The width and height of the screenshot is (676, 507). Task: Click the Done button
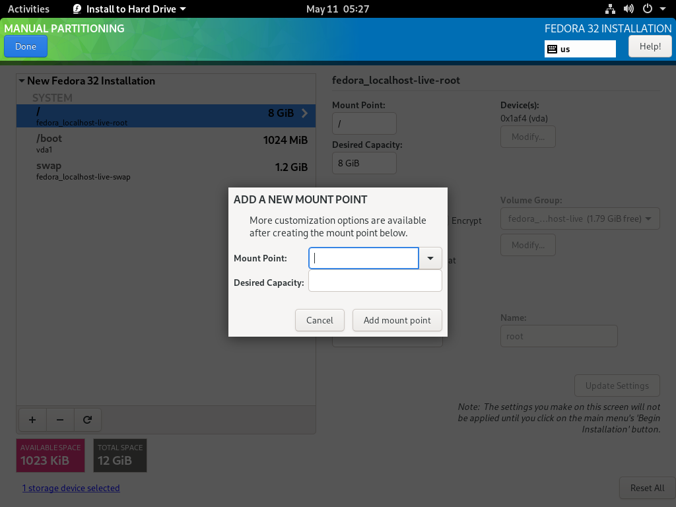point(26,47)
